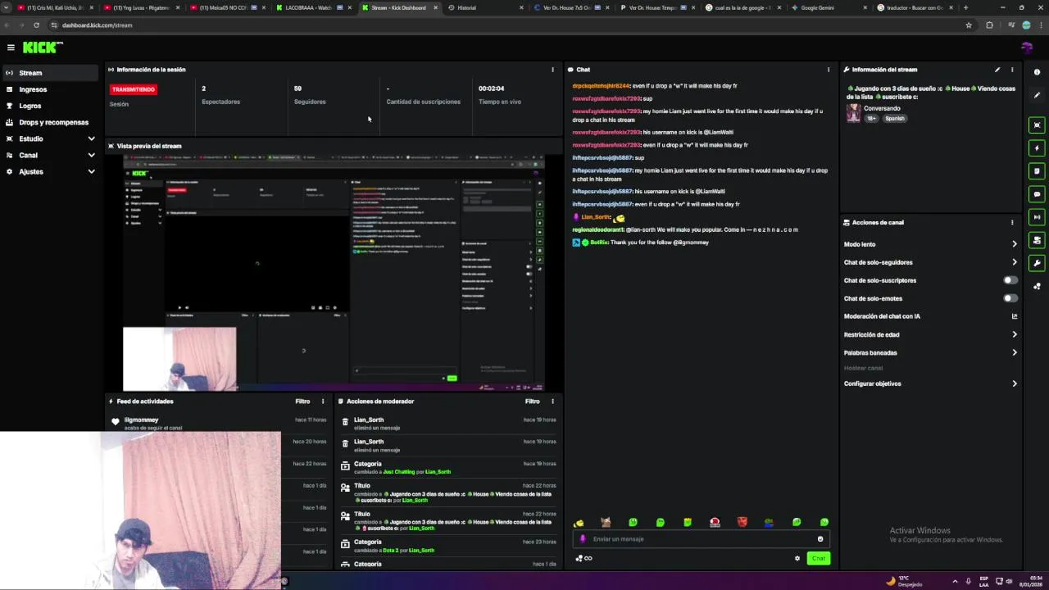
Task: Open chat settings gear icon
Action: pos(797,559)
